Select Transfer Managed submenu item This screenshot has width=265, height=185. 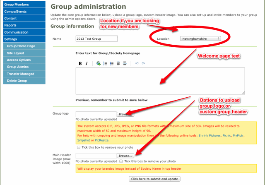click(x=24, y=74)
